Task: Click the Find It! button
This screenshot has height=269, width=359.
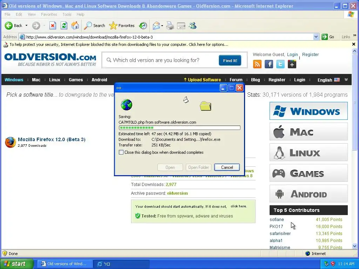Action: (x=230, y=60)
